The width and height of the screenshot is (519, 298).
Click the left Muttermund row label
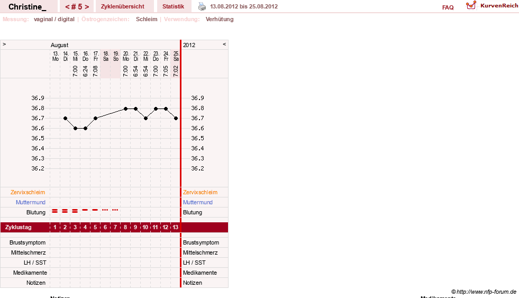pos(31,202)
